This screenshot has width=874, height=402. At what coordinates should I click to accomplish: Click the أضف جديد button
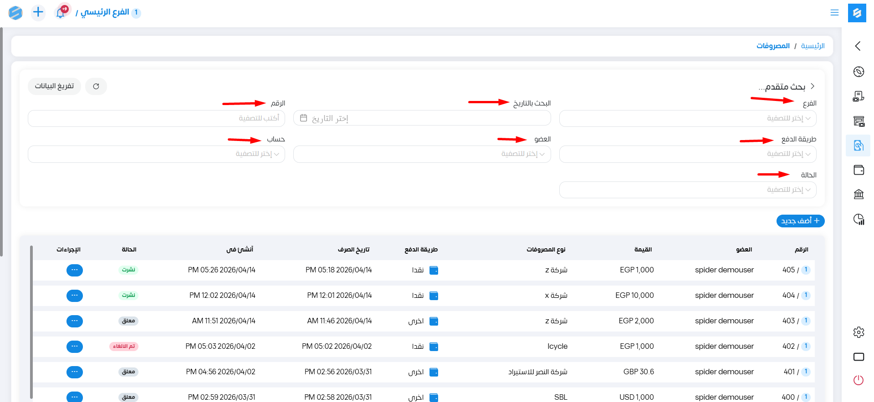(x=800, y=221)
